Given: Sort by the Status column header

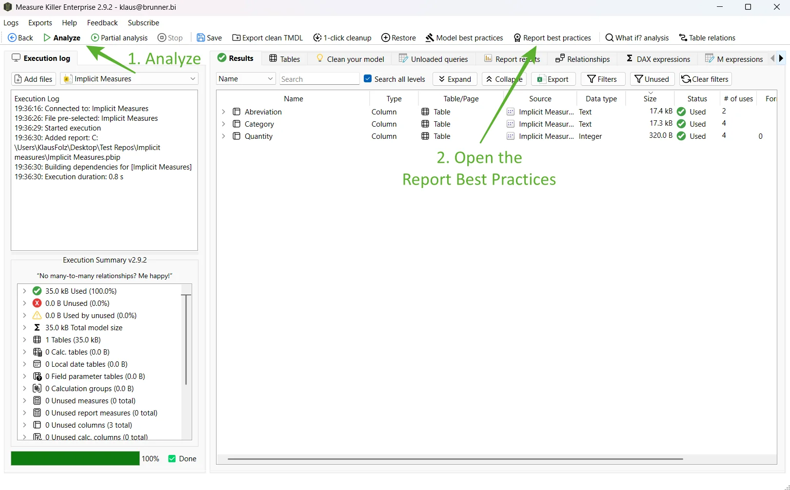Looking at the screenshot, I should click(697, 98).
